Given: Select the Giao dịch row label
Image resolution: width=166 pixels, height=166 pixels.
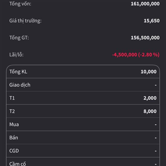Looking at the screenshot, I should tap(20, 85).
